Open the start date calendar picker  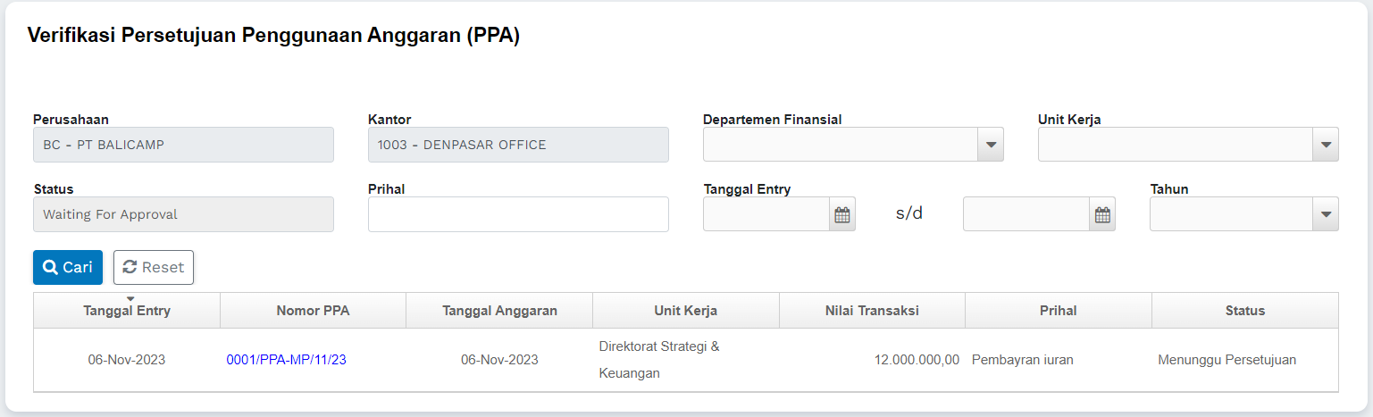(x=841, y=214)
